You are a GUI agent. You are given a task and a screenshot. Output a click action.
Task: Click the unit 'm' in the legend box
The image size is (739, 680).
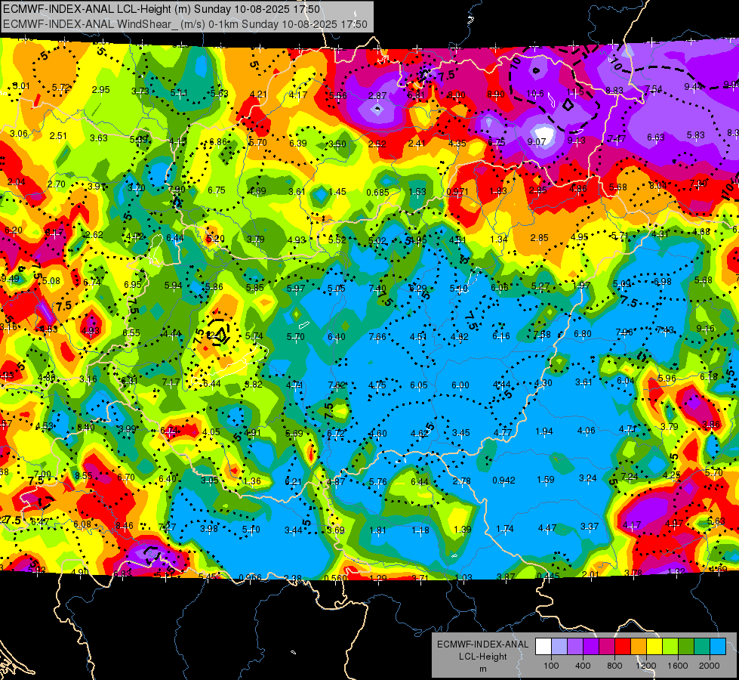(482, 669)
